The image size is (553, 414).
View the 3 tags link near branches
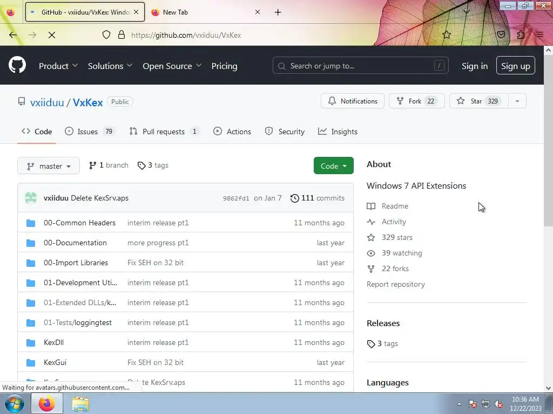pyautogui.click(x=153, y=165)
